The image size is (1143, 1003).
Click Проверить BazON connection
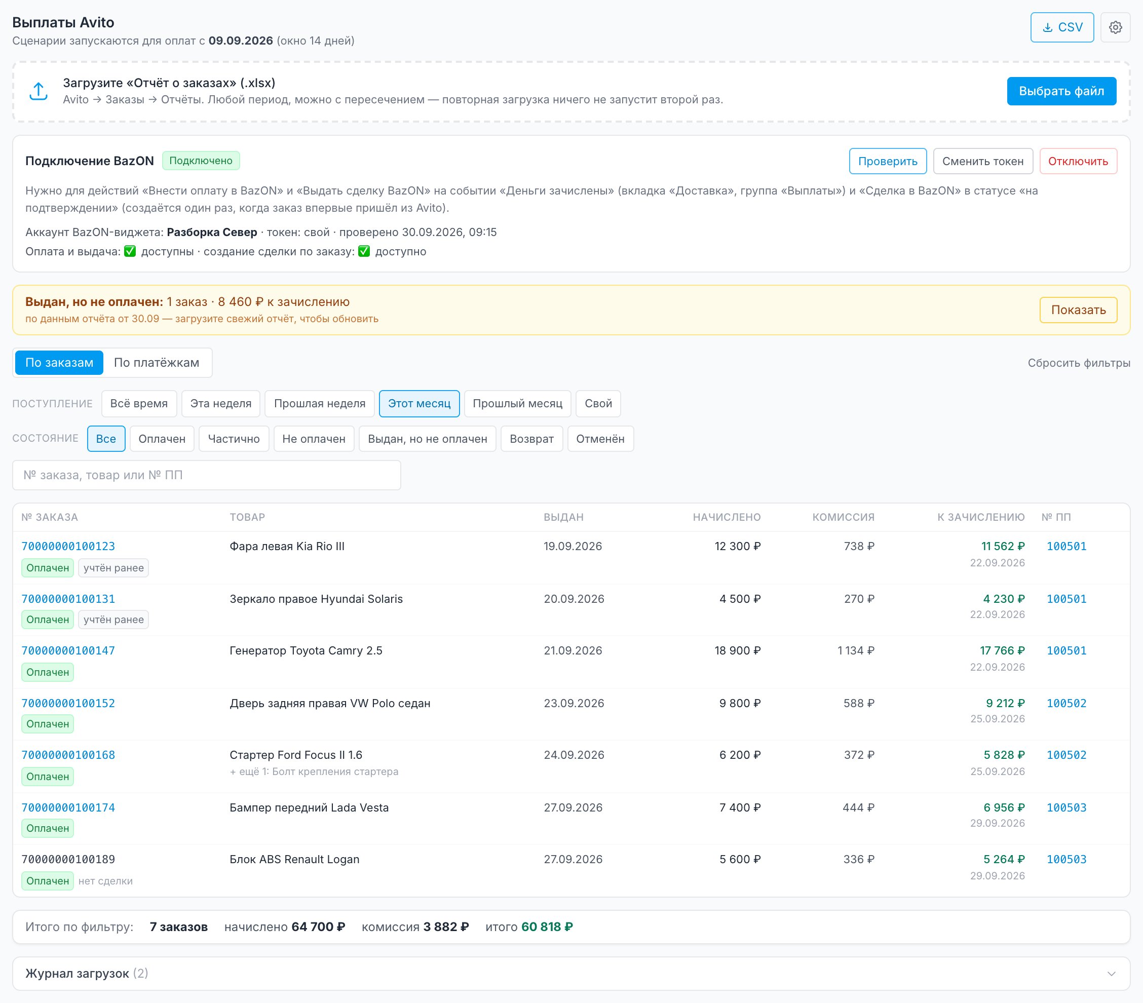point(888,161)
